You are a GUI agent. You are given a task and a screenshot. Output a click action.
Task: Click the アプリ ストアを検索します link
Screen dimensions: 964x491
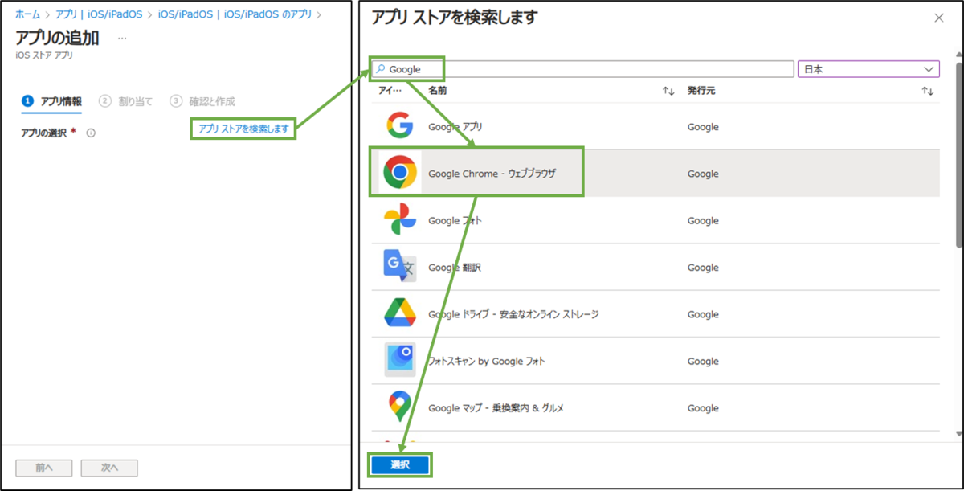[x=243, y=129]
